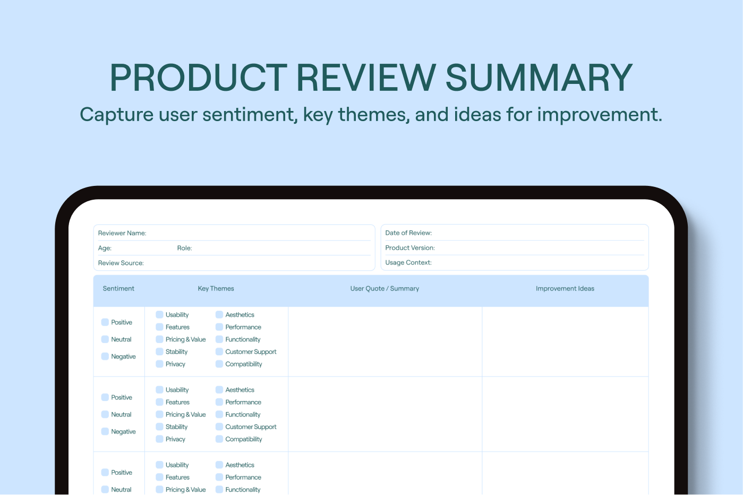Enable the Privacy checkbox in first row
743x495 pixels.
point(159,364)
